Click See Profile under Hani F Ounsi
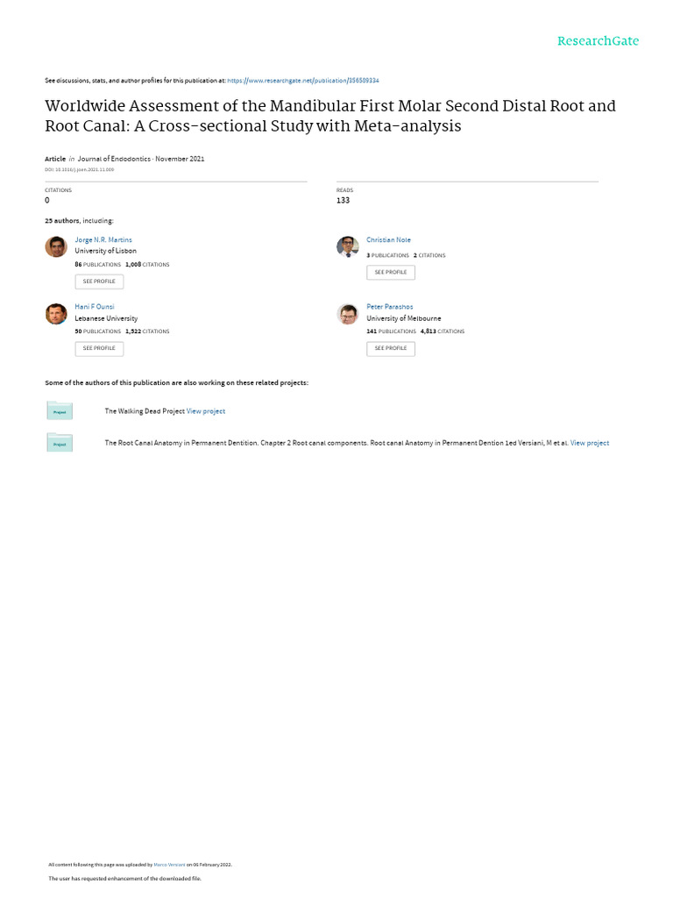The height and width of the screenshot is (898, 673). [x=99, y=348]
